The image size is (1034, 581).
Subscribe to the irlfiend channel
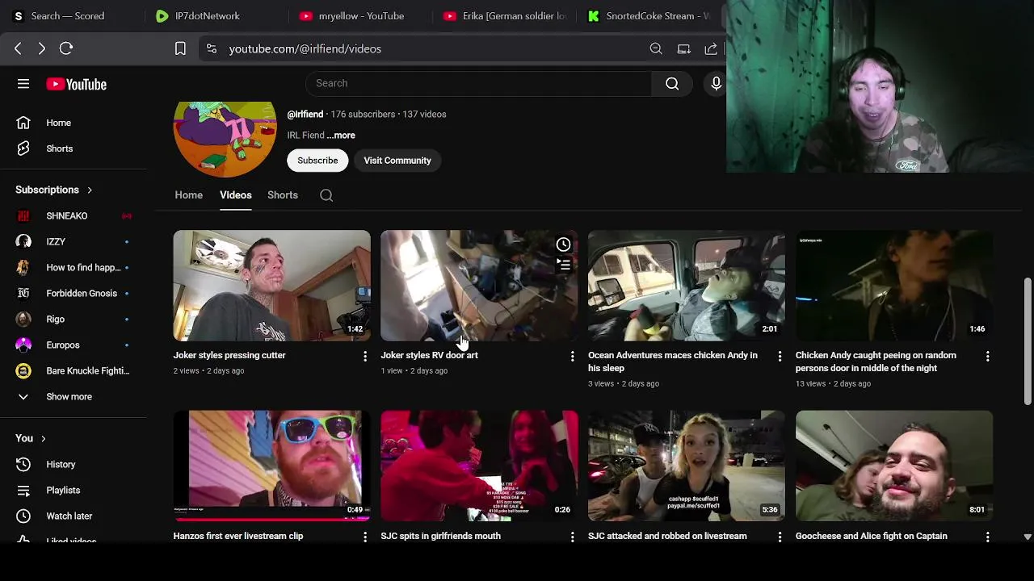click(x=317, y=161)
